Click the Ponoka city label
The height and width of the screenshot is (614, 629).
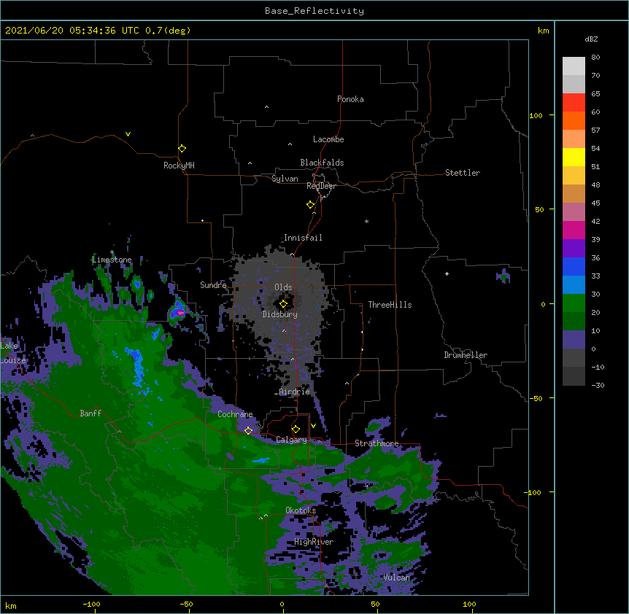point(350,99)
